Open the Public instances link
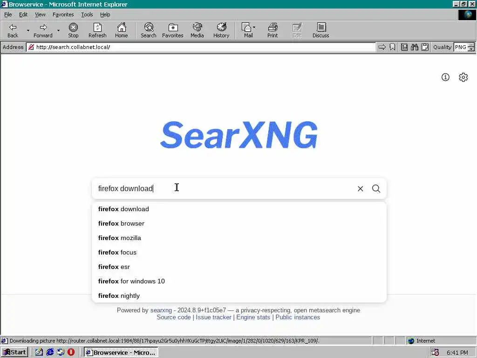The height and width of the screenshot is (358, 477). pyautogui.click(x=298, y=317)
